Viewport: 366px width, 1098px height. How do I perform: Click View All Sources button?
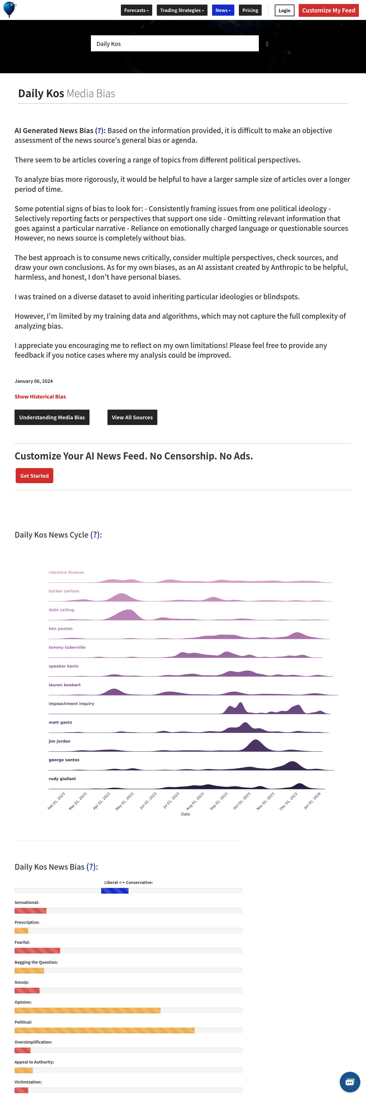[x=132, y=417]
